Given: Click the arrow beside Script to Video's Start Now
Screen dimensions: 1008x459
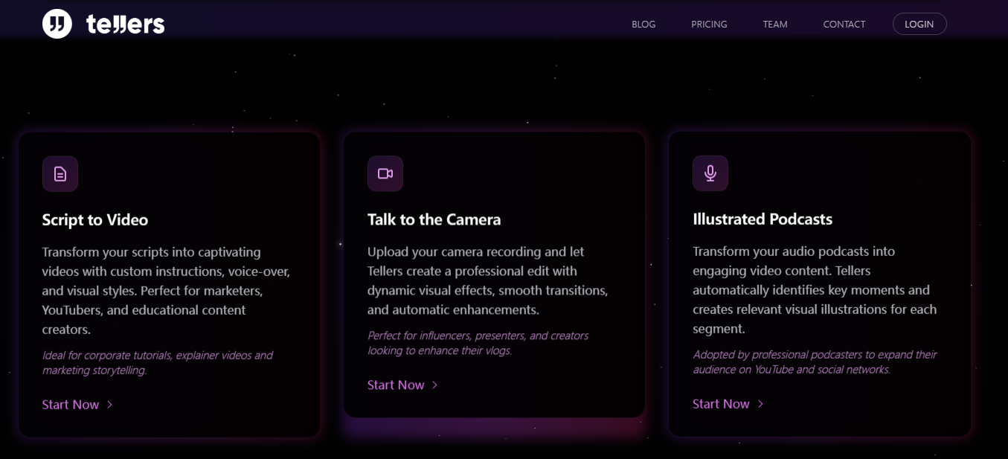Looking at the screenshot, I should coord(109,404).
